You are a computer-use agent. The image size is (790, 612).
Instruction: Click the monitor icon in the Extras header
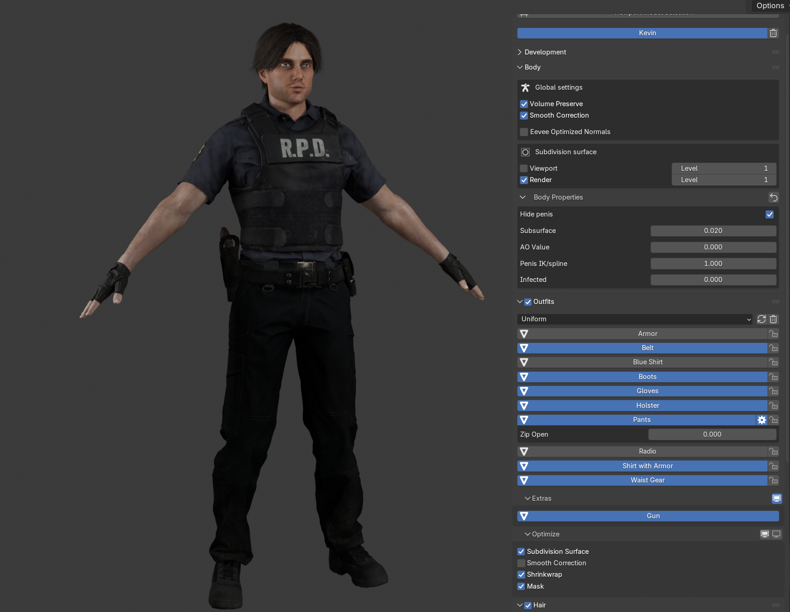coord(777,498)
